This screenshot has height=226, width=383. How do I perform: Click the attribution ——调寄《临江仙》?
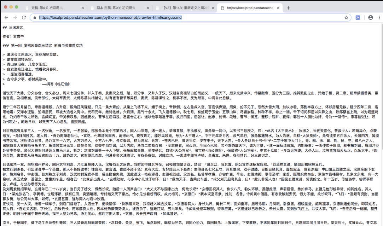pyautogui.click(x=56, y=84)
